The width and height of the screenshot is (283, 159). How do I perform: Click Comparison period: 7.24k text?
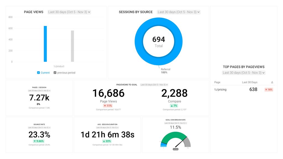click(x=39, y=108)
